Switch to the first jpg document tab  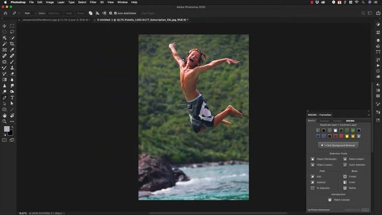[x=56, y=20]
